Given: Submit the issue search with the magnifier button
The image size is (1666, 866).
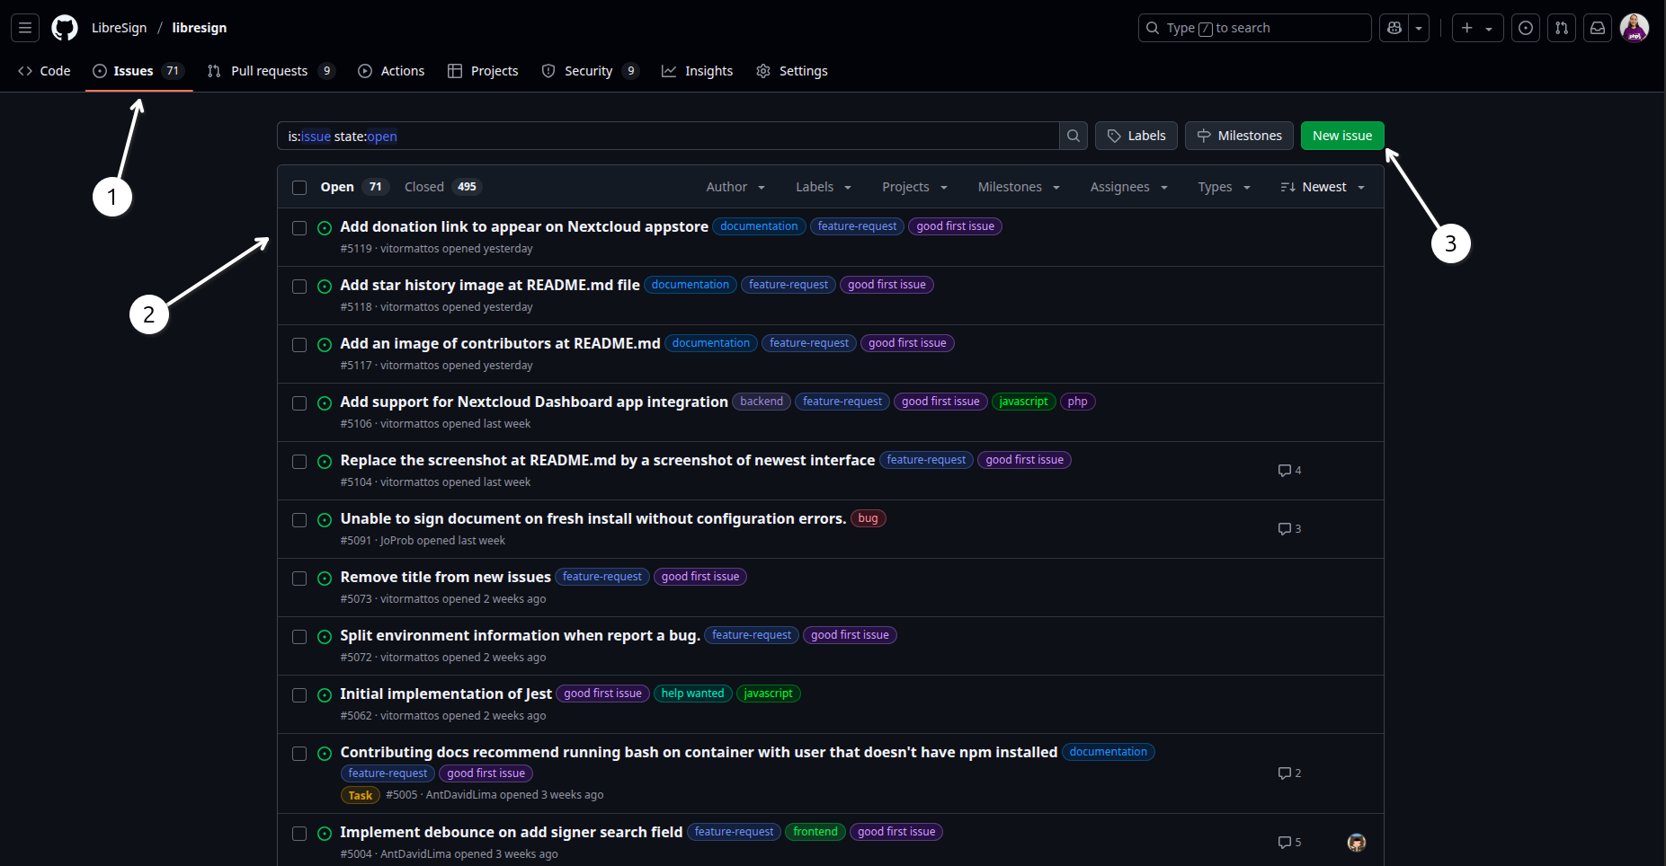Looking at the screenshot, I should point(1074,136).
